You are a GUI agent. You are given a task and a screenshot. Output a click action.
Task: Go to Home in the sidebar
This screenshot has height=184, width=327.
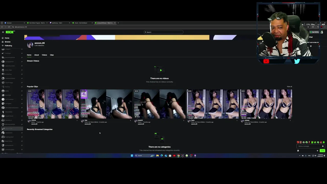(6, 38)
